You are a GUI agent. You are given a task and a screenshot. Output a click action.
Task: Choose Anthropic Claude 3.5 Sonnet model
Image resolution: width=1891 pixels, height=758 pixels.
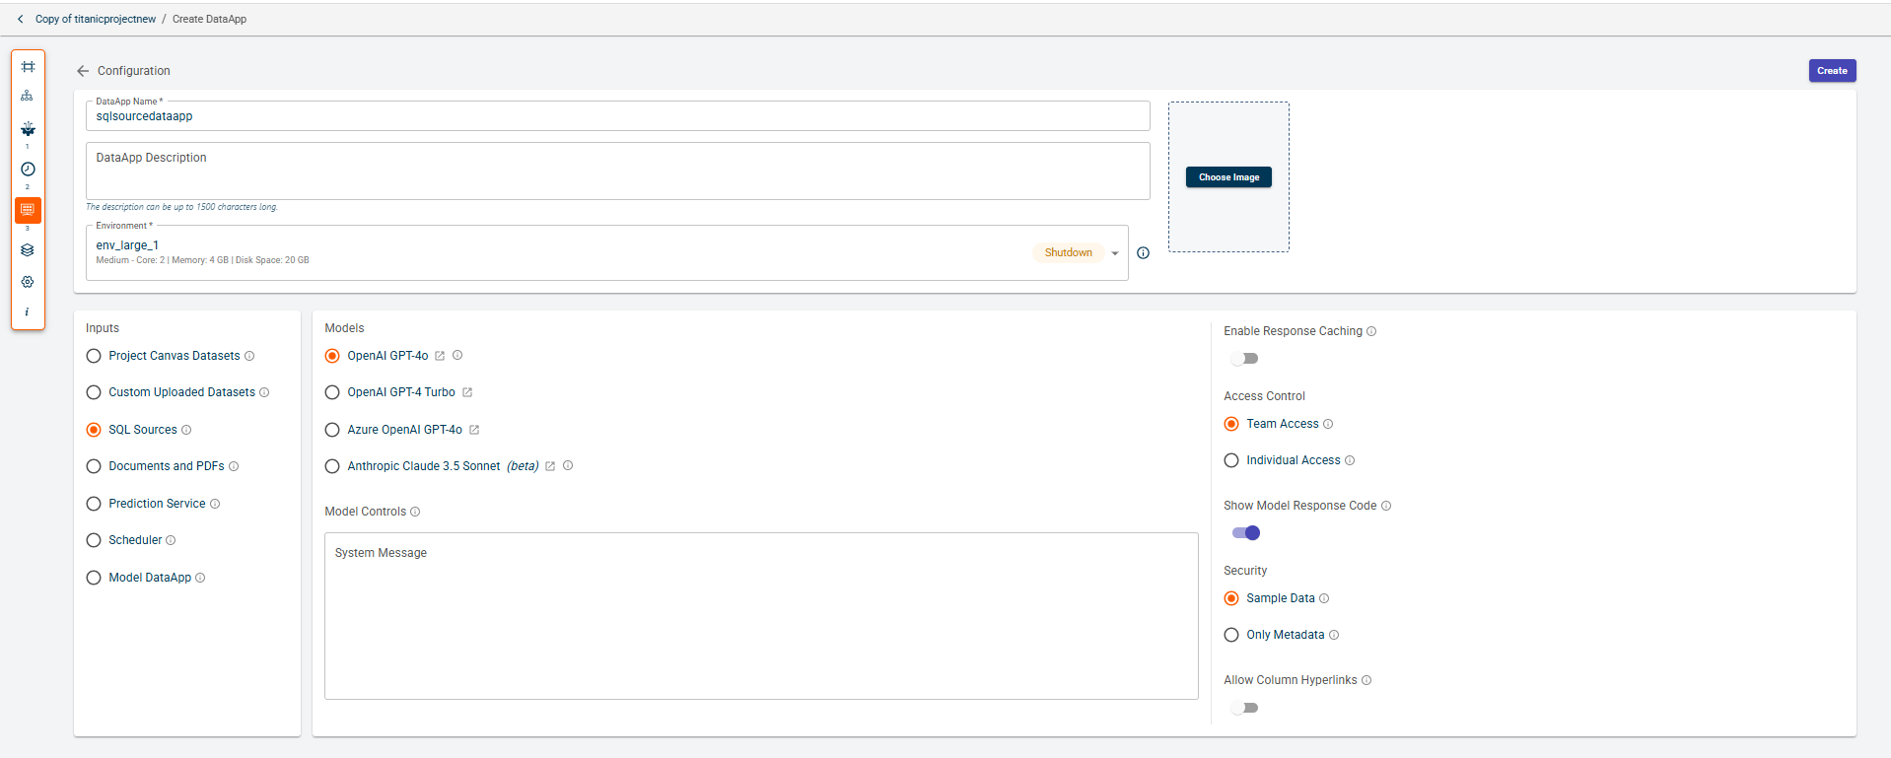tap(332, 466)
